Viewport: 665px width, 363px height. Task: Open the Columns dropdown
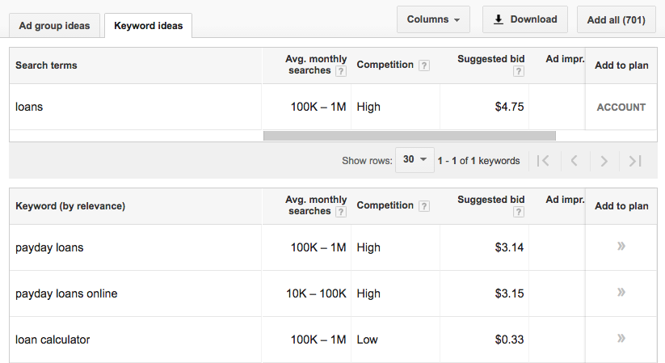(433, 19)
